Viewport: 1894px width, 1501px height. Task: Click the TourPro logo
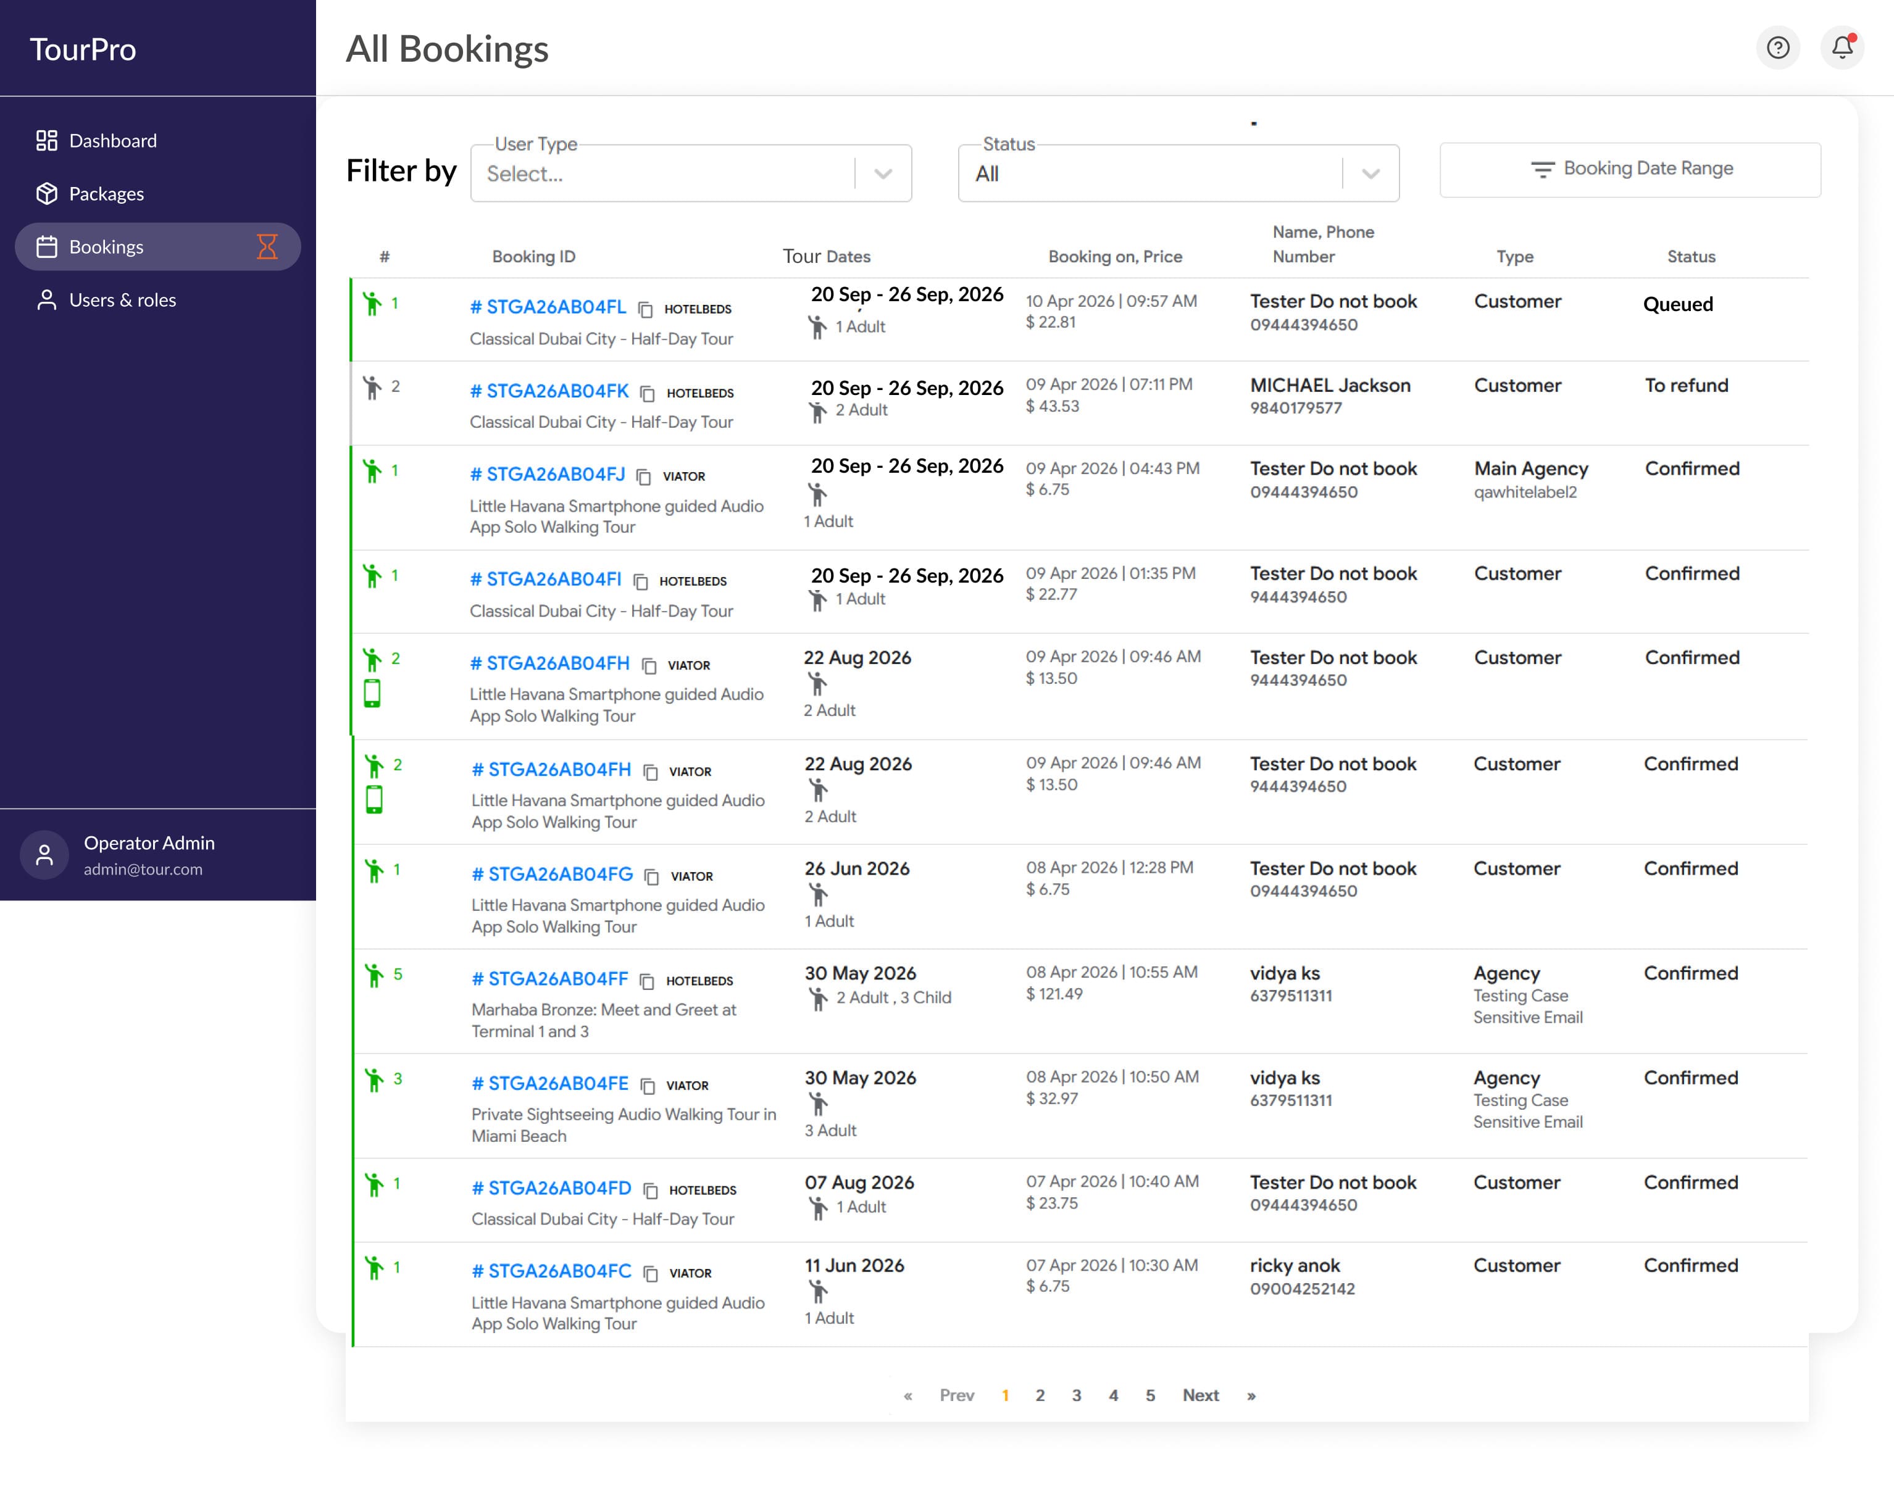tap(83, 49)
